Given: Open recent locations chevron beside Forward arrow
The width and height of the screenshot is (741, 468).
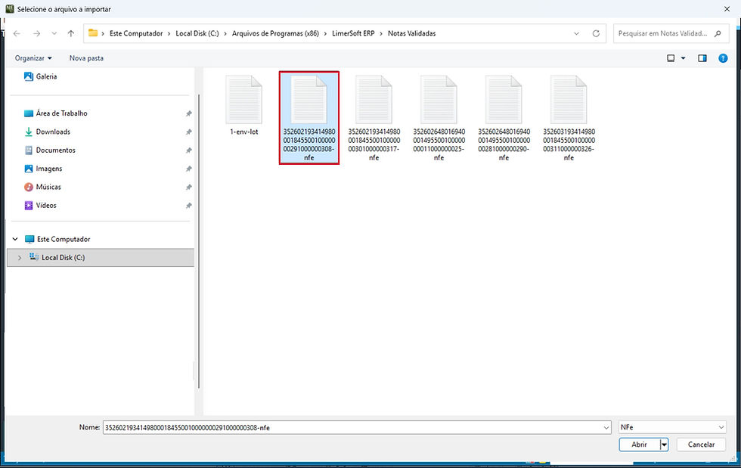Looking at the screenshot, I should (x=54, y=33).
